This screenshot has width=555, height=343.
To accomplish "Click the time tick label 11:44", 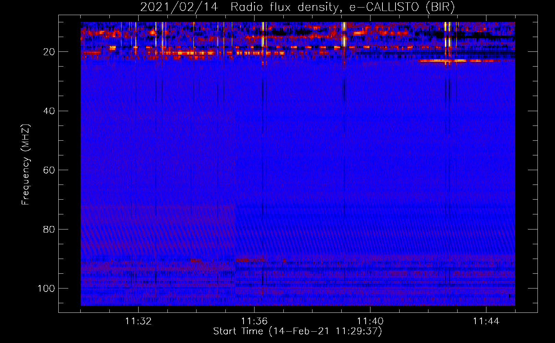I will click(x=486, y=321).
